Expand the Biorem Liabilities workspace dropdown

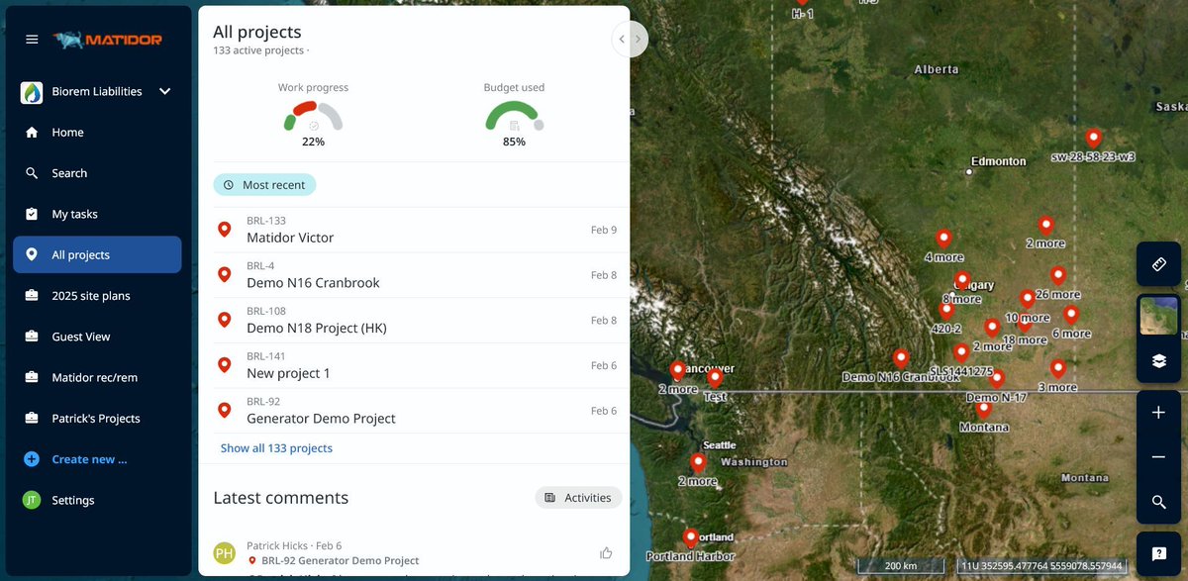[x=165, y=91]
